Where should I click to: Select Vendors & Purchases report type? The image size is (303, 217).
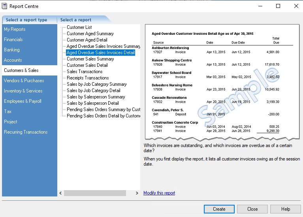tap(24, 81)
